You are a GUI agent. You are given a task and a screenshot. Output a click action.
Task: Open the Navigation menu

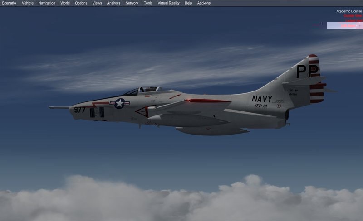(47, 3)
